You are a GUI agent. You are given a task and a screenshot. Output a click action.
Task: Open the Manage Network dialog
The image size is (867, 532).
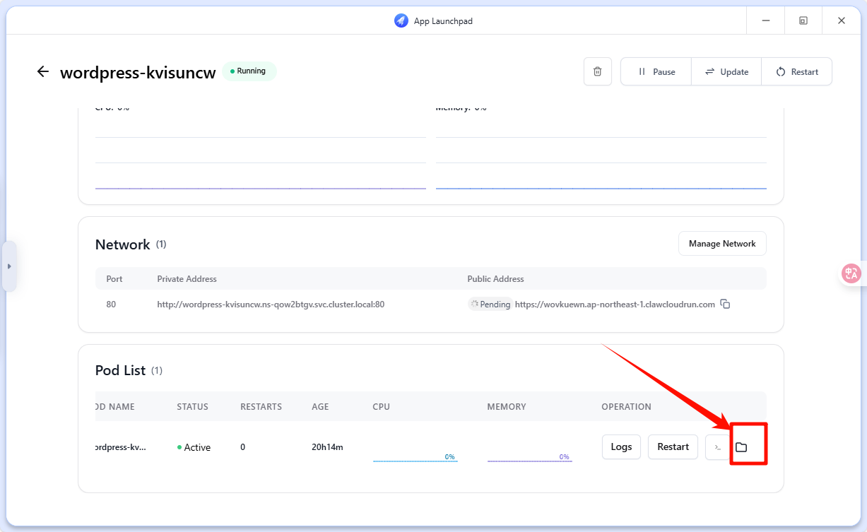pos(722,244)
